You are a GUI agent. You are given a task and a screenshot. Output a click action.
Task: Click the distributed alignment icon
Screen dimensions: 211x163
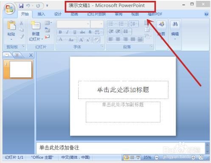[140, 39]
